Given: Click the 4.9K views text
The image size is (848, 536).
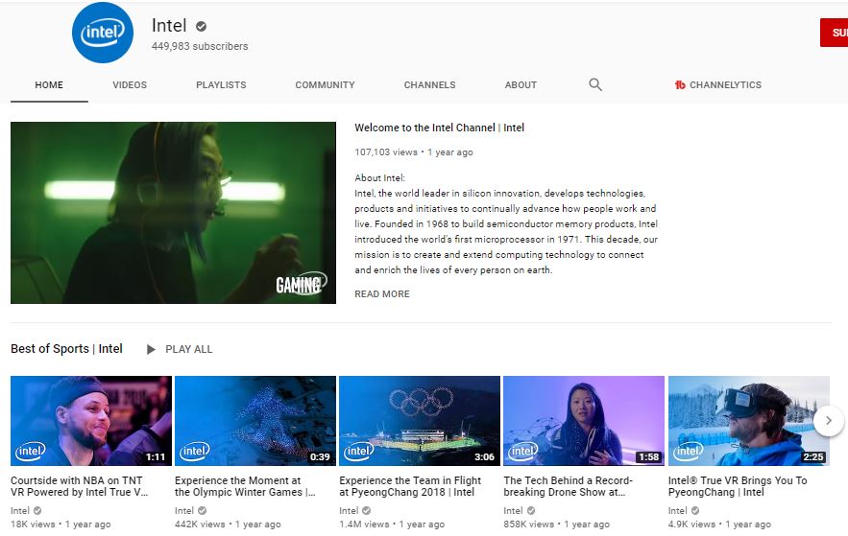Looking at the screenshot, I should [x=692, y=524].
